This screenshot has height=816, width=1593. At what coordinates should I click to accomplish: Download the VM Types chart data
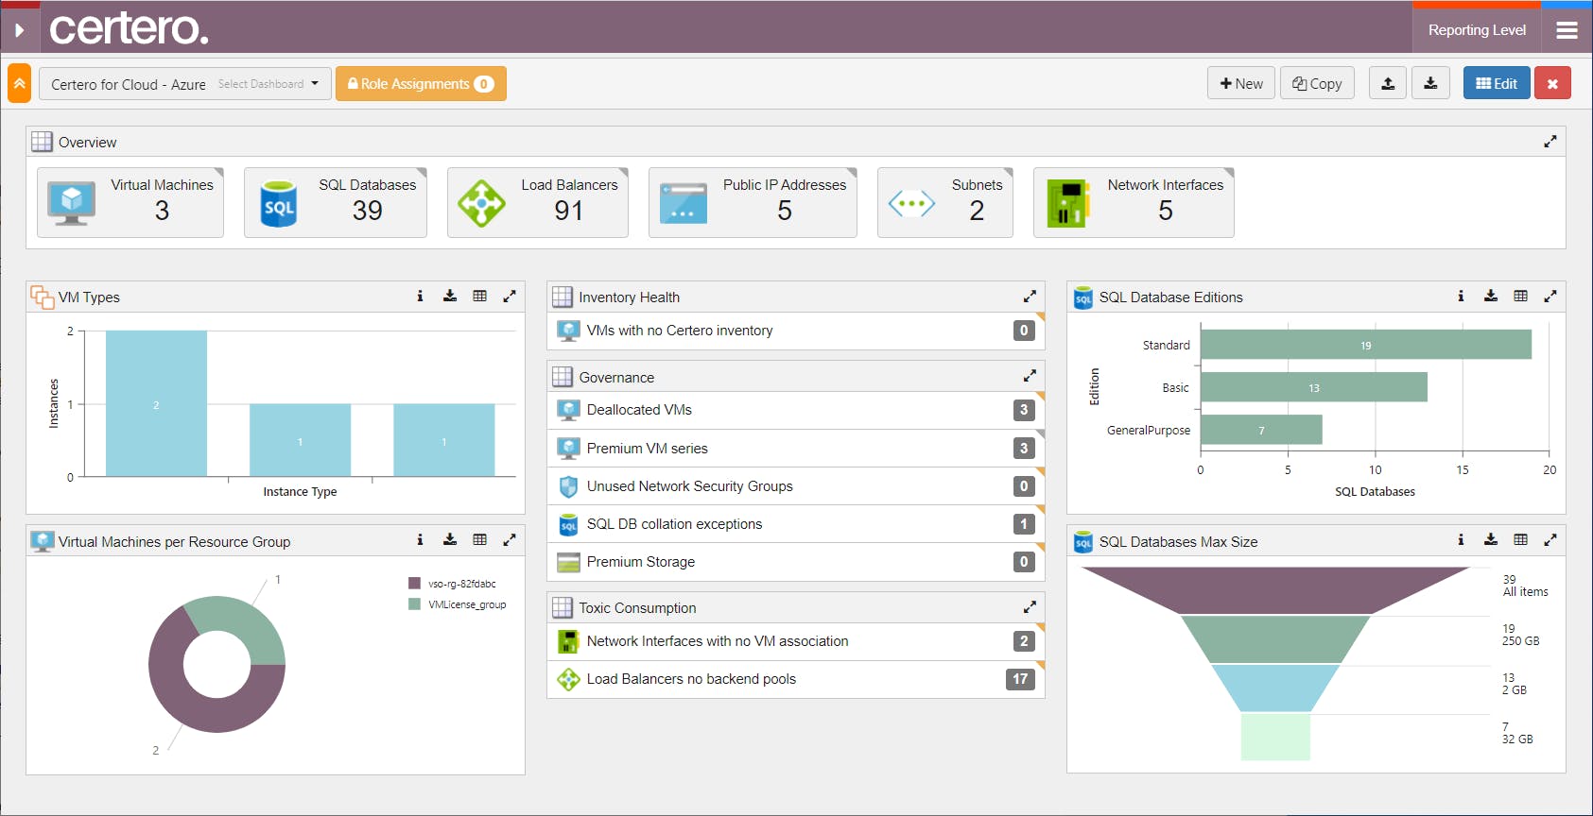(x=450, y=297)
